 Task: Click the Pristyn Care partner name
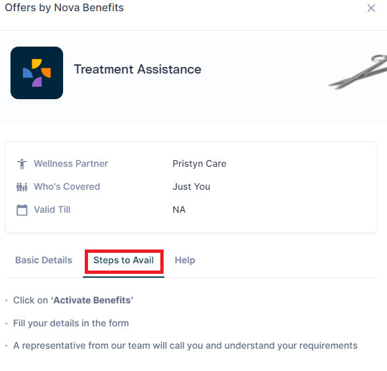200,164
